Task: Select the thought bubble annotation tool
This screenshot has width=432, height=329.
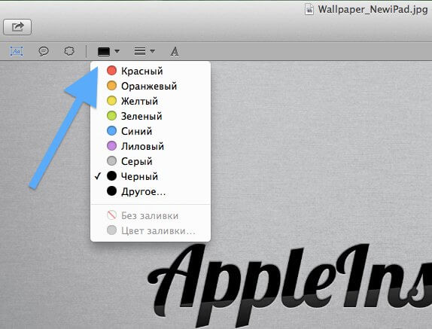Action: pyautogui.click(x=69, y=51)
